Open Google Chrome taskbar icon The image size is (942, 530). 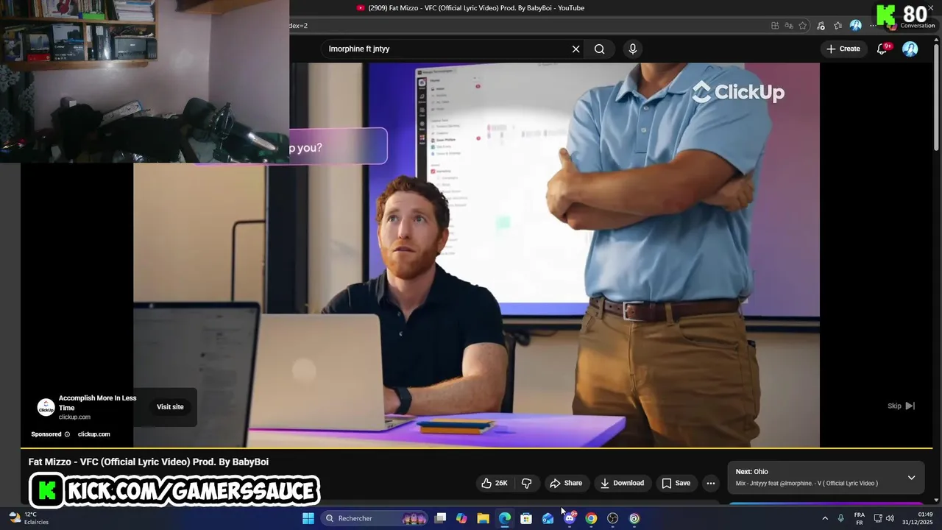[591, 518]
